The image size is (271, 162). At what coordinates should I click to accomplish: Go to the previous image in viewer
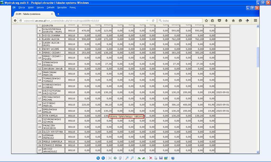coord(98,158)
